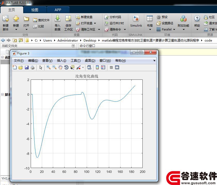Switch to the APP ribbon tab
This screenshot has width=217, height=185.
click(x=58, y=10)
